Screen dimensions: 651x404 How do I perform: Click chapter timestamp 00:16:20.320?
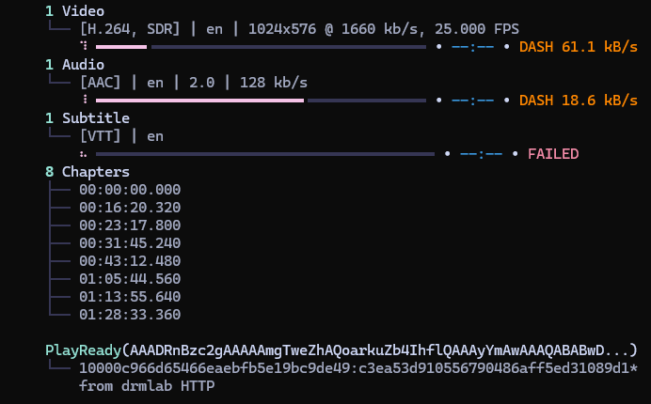click(x=130, y=208)
